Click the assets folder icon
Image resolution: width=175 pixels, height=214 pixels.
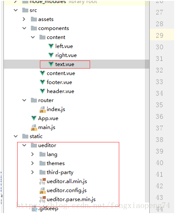point(34,19)
